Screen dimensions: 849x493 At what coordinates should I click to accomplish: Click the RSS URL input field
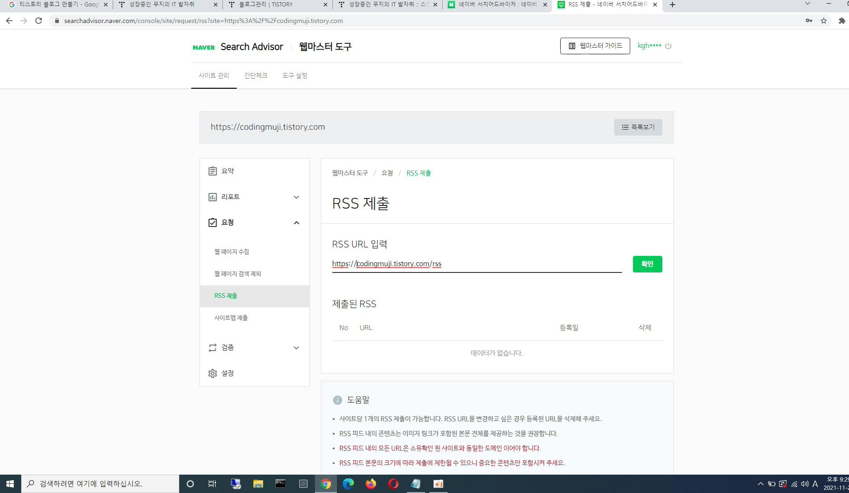477,264
